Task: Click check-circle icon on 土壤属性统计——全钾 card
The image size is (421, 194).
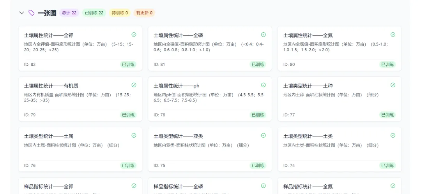Action: [134, 35]
